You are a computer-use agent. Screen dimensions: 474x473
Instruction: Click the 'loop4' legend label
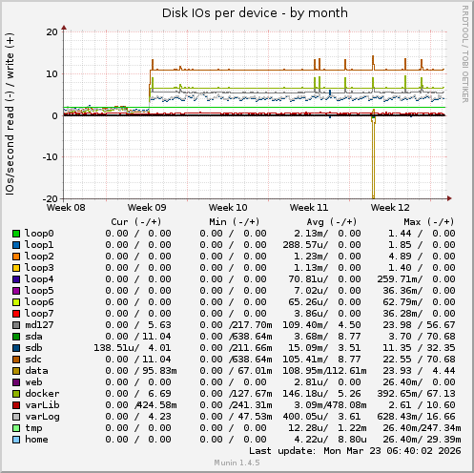39,279
